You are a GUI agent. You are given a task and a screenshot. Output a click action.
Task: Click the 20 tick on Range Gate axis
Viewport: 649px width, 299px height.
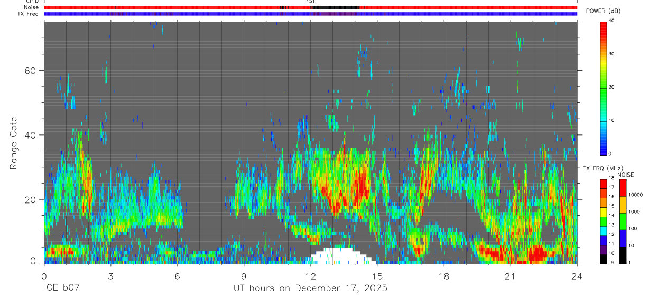click(x=30, y=199)
